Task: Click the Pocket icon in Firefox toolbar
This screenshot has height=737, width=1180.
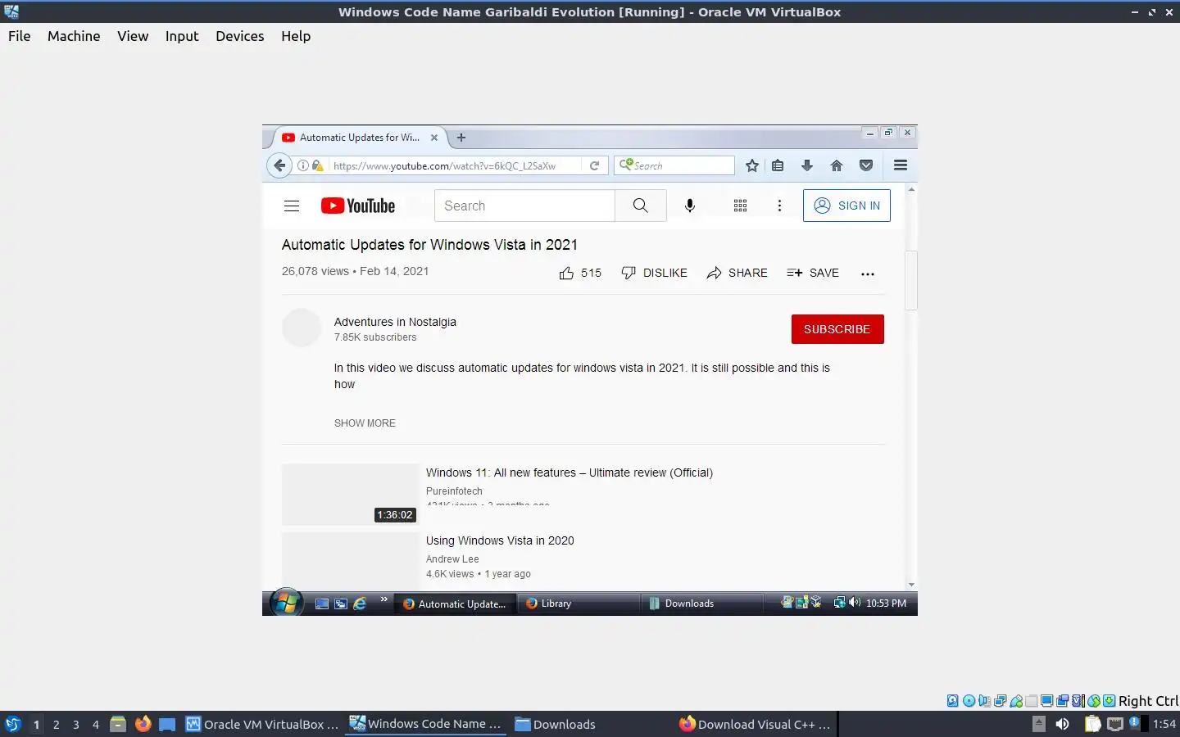Action: (866, 165)
